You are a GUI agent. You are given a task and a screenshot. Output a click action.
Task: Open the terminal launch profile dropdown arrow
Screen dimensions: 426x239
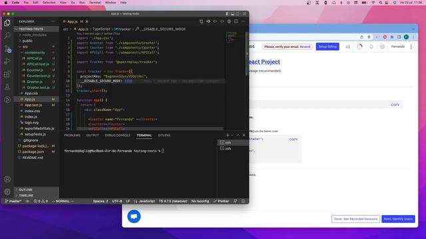pyautogui.click(x=232, y=135)
